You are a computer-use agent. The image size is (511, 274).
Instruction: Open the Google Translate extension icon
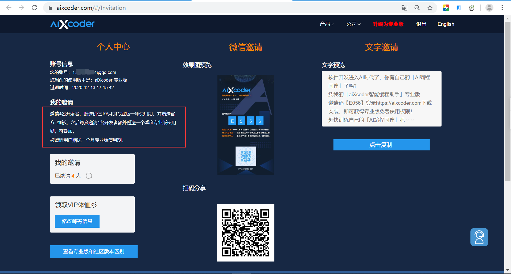pos(446,8)
